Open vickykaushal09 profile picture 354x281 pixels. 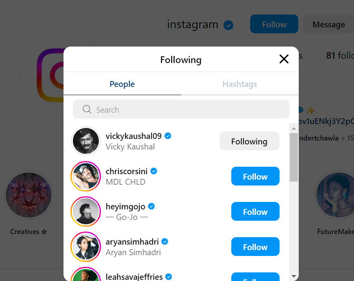[x=86, y=141]
